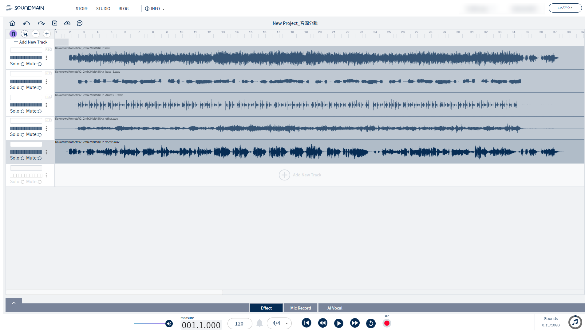Rewind playback
This screenshot has height=331, width=585.
(x=323, y=323)
